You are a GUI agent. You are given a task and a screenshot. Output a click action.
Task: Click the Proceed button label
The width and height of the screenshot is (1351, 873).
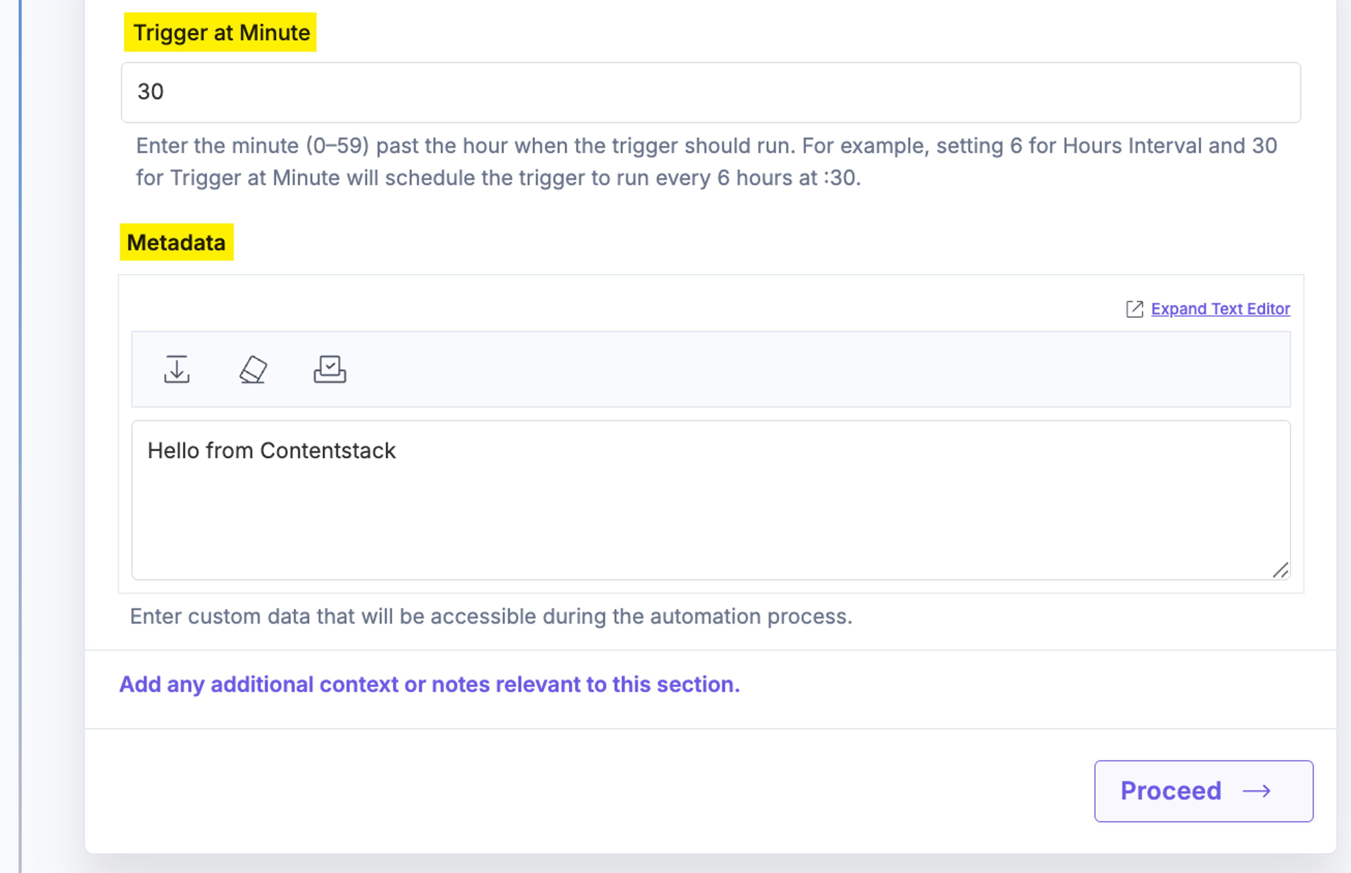click(1171, 791)
